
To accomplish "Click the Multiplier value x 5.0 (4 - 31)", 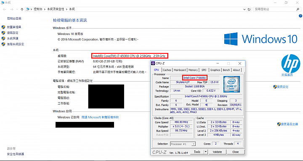I will pos(181,127).
